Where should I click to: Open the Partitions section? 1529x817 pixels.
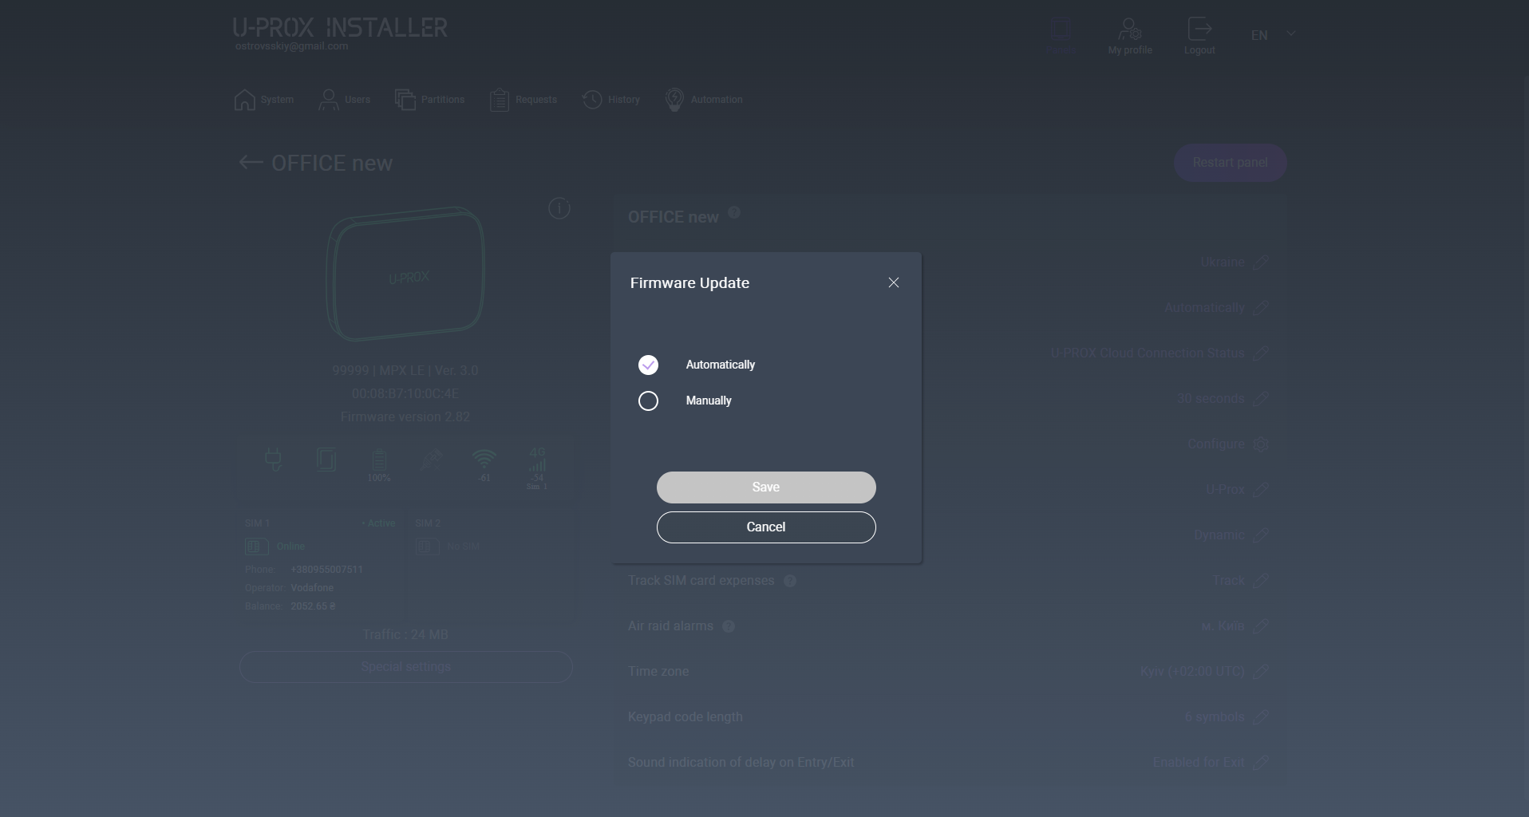429,100
